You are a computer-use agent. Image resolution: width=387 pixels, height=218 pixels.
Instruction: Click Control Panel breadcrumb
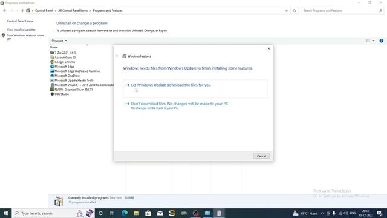point(44,10)
